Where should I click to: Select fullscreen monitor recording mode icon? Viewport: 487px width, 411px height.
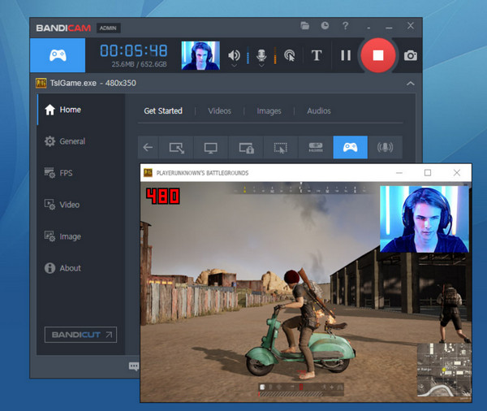[x=210, y=147]
